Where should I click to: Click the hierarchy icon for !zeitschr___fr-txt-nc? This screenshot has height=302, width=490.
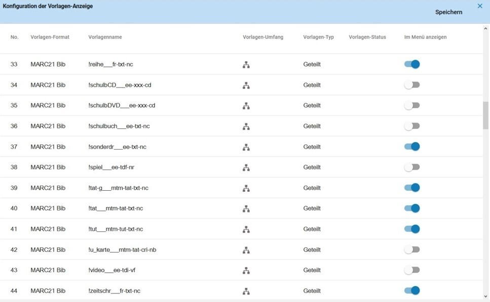click(x=246, y=291)
